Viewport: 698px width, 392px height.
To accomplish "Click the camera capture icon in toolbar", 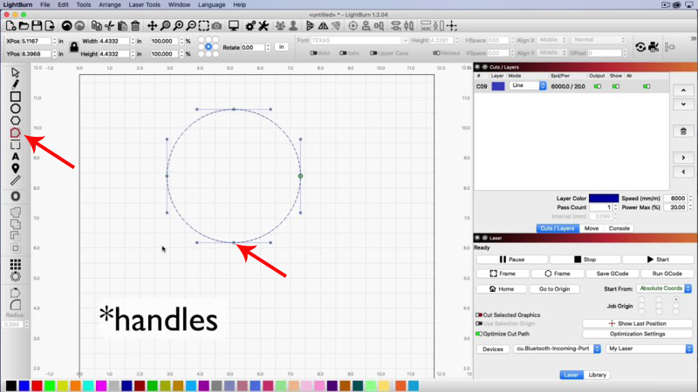I will pos(216,24).
